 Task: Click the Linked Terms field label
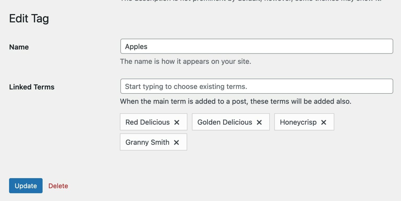coord(32,87)
